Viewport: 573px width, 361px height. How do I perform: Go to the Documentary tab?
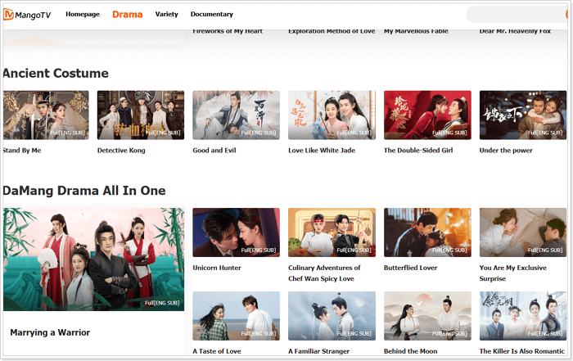(x=211, y=14)
